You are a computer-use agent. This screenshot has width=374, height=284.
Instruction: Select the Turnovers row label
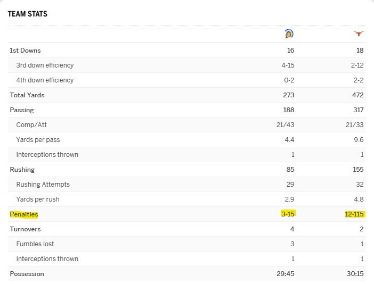point(25,229)
